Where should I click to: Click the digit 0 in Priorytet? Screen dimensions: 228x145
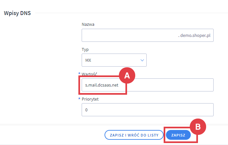pos(86,110)
